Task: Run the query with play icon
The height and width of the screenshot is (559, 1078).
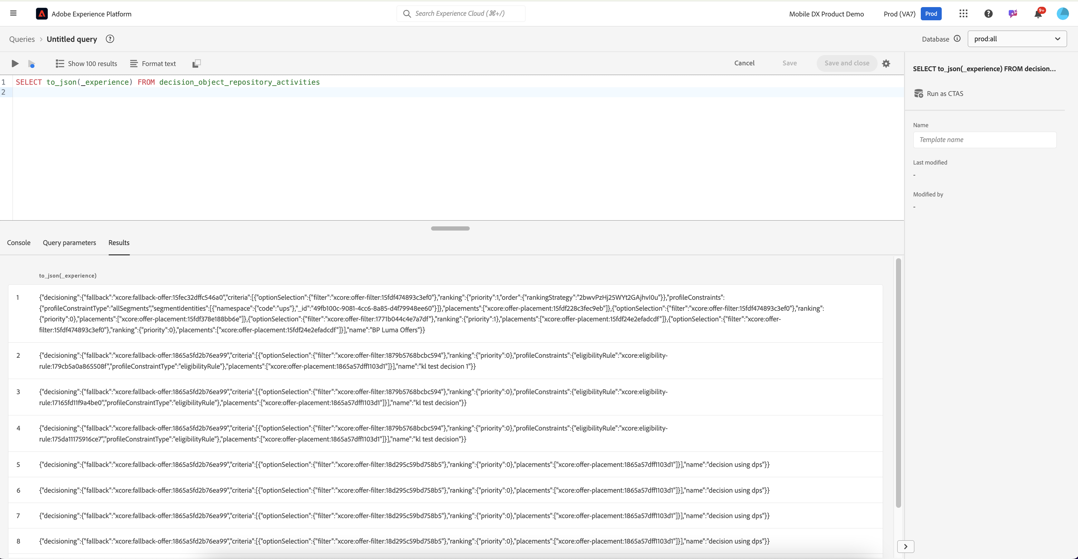Action: point(15,63)
